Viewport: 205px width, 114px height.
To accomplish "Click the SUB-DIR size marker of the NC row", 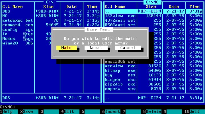I will coord(47,16).
